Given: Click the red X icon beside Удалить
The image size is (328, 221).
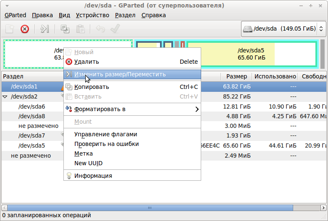Looking at the screenshot, I should (69, 62).
